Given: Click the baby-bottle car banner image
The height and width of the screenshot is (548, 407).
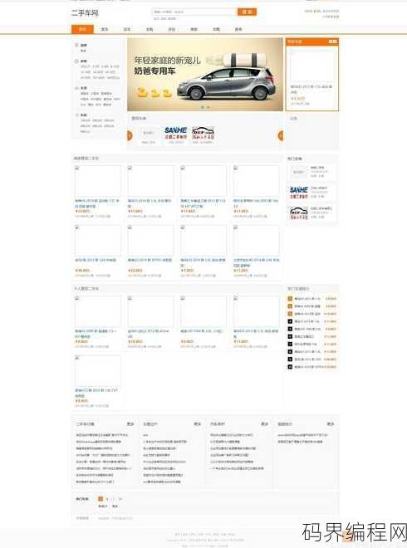Looking at the screenshot, I should pos(205,75).
